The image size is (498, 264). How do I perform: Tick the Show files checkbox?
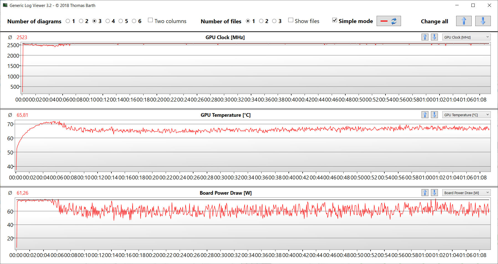point(291,20)
